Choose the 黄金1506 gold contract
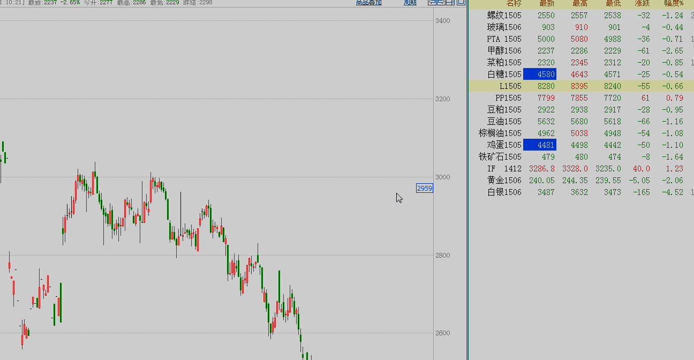Screen dimensions: 694x360 (x=504, y=181)
